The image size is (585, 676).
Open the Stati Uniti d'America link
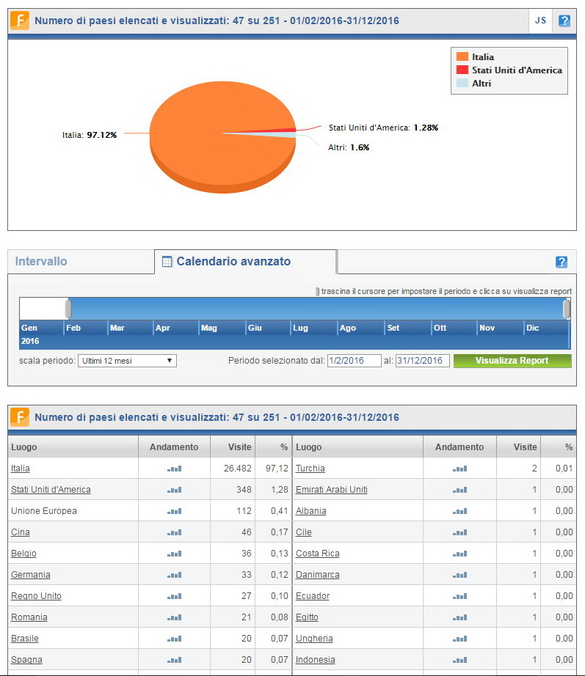51,490
